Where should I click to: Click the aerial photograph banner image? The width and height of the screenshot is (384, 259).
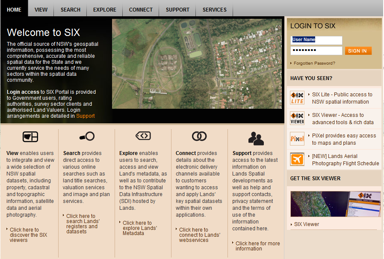(197, 64)
